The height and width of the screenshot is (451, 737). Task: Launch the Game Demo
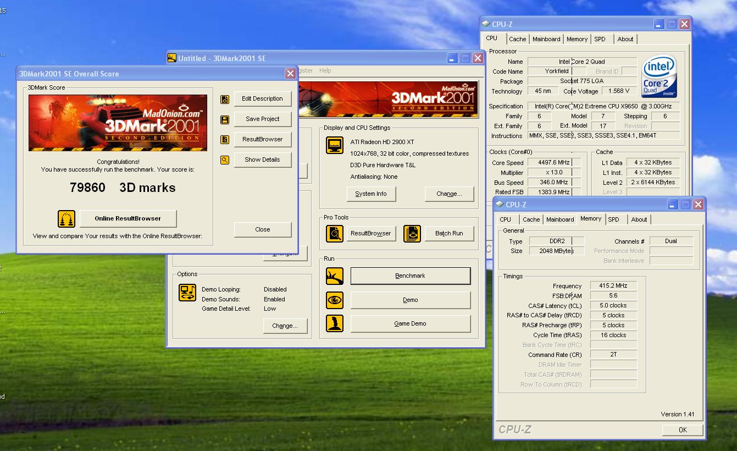(411, 323)
